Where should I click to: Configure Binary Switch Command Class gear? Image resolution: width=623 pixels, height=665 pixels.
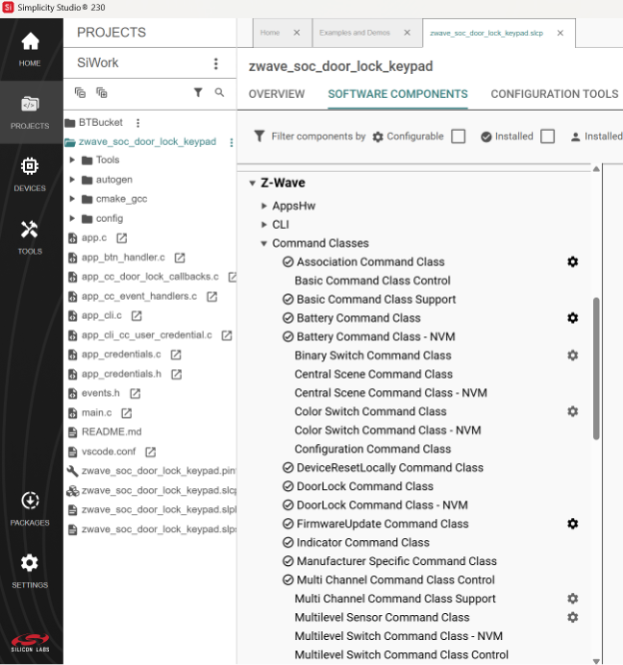coord(572,355)
